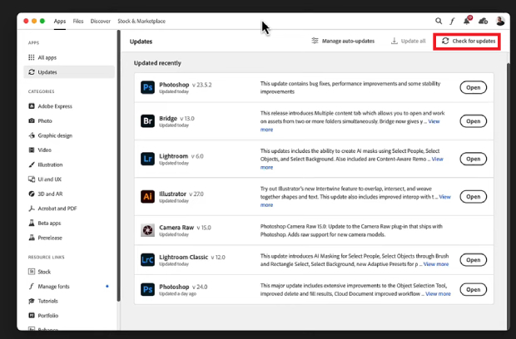Click the Bridge app icon

[x=147, y=121]
